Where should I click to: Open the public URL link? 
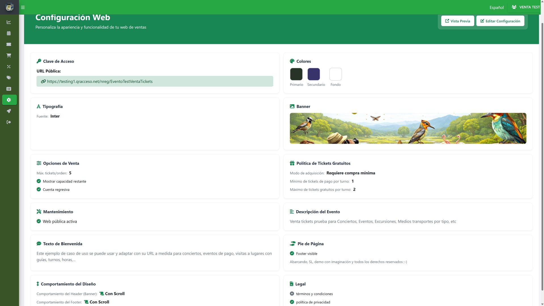[99, 81]
